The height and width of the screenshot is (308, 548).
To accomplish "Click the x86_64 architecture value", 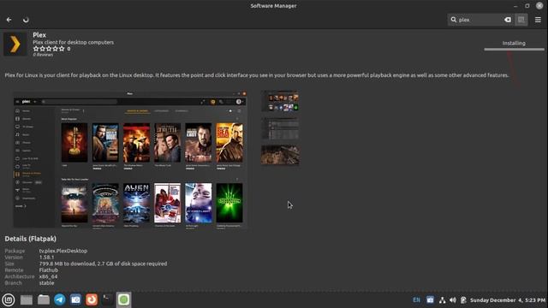I will click(x=48, y=276).
